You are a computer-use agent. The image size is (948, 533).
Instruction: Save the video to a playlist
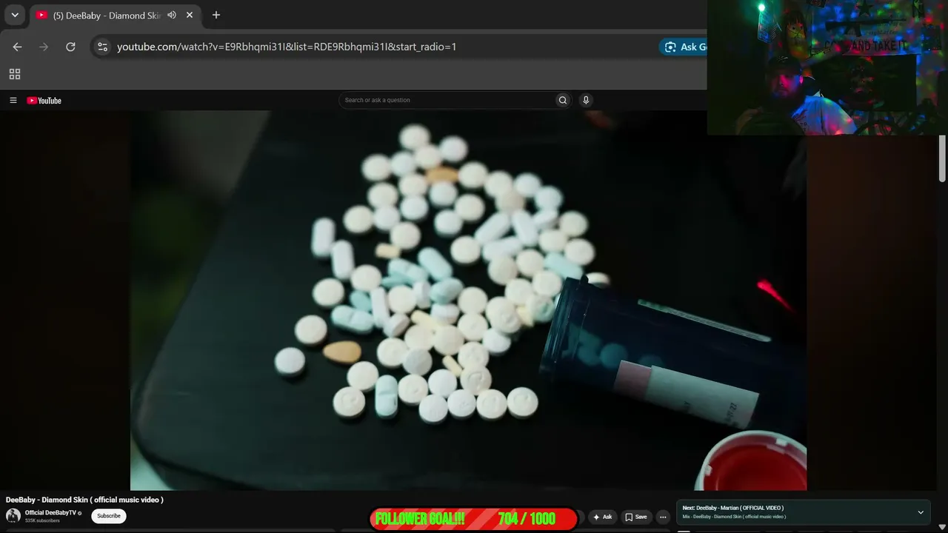pos(635,517)
